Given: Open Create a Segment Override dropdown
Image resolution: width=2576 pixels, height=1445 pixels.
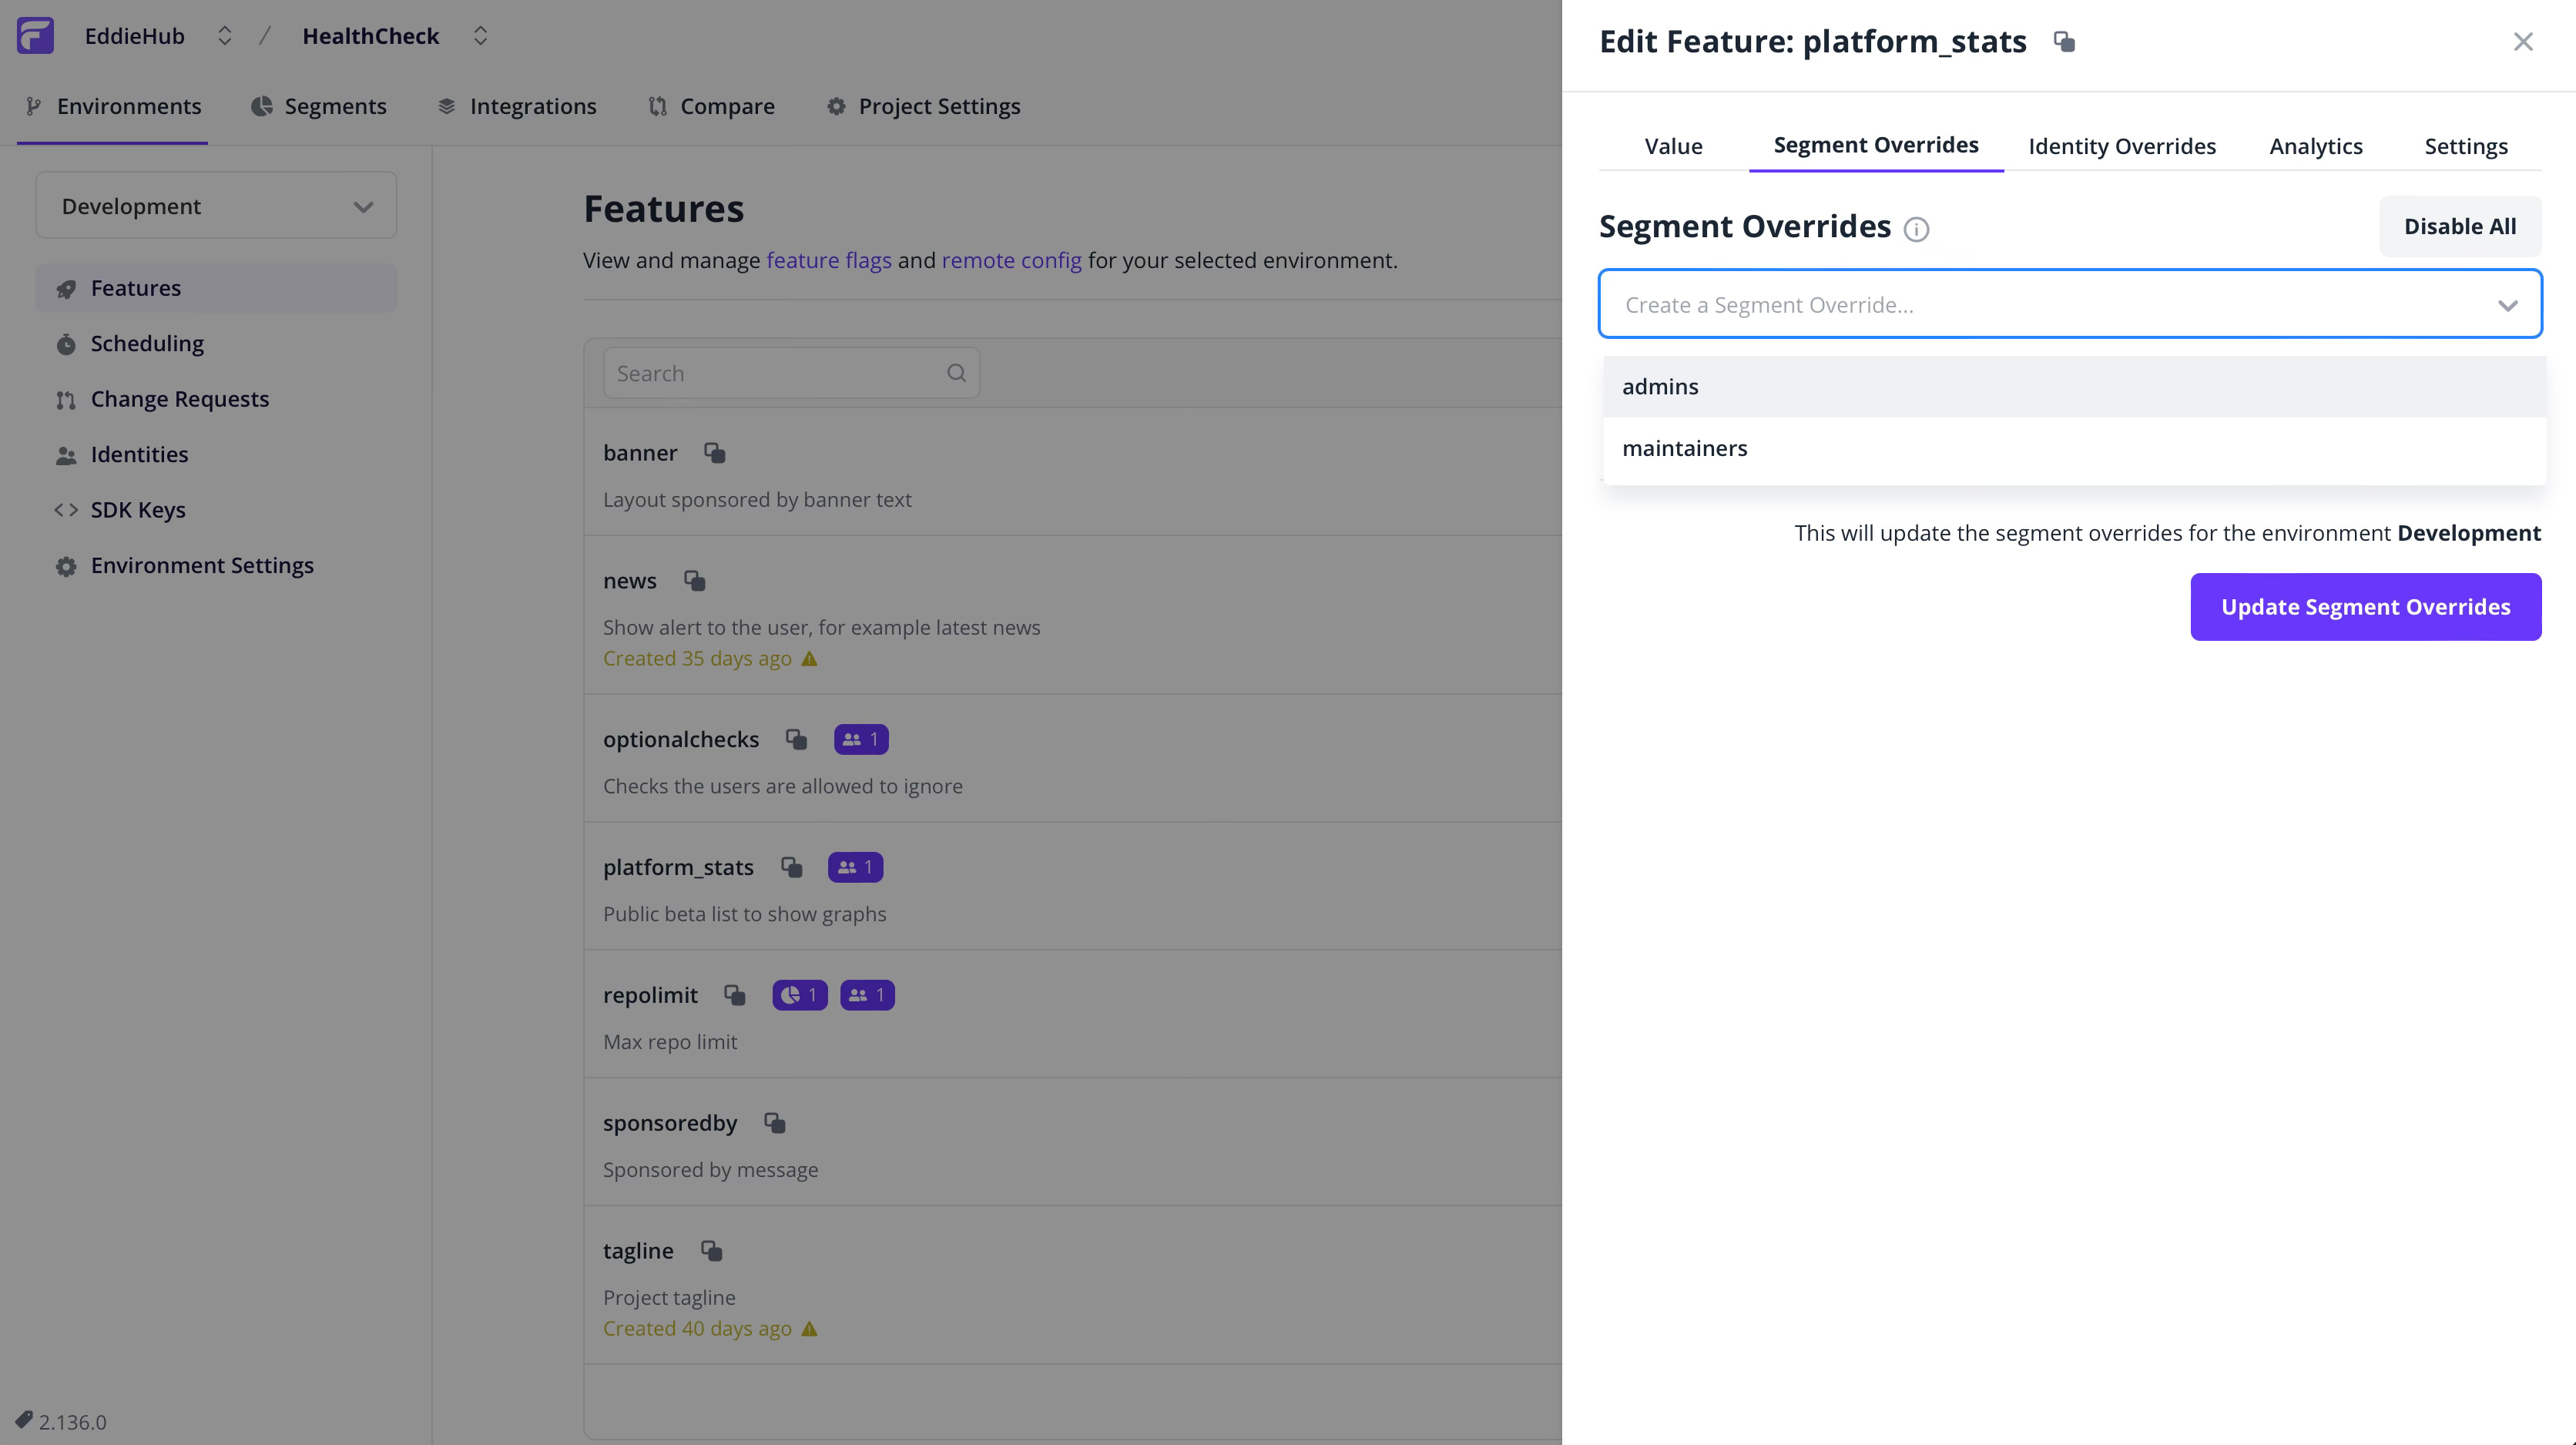Looking at the screenshot, I should click(x=2070, y=304).
